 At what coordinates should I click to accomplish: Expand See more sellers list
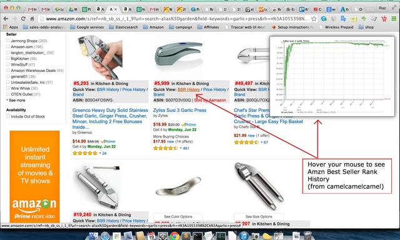coord(16,100)
